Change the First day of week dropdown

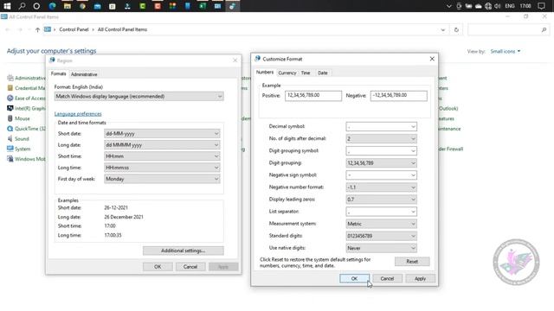coord(162,179)
